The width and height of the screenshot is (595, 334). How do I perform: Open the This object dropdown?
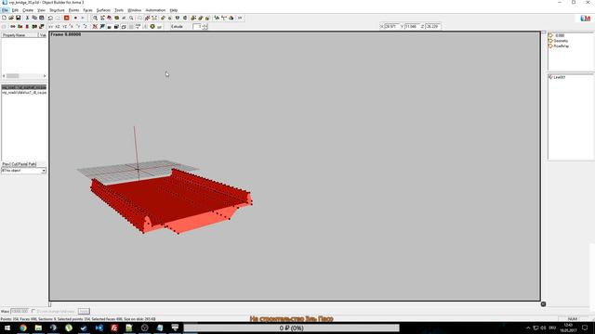[23, 171]
